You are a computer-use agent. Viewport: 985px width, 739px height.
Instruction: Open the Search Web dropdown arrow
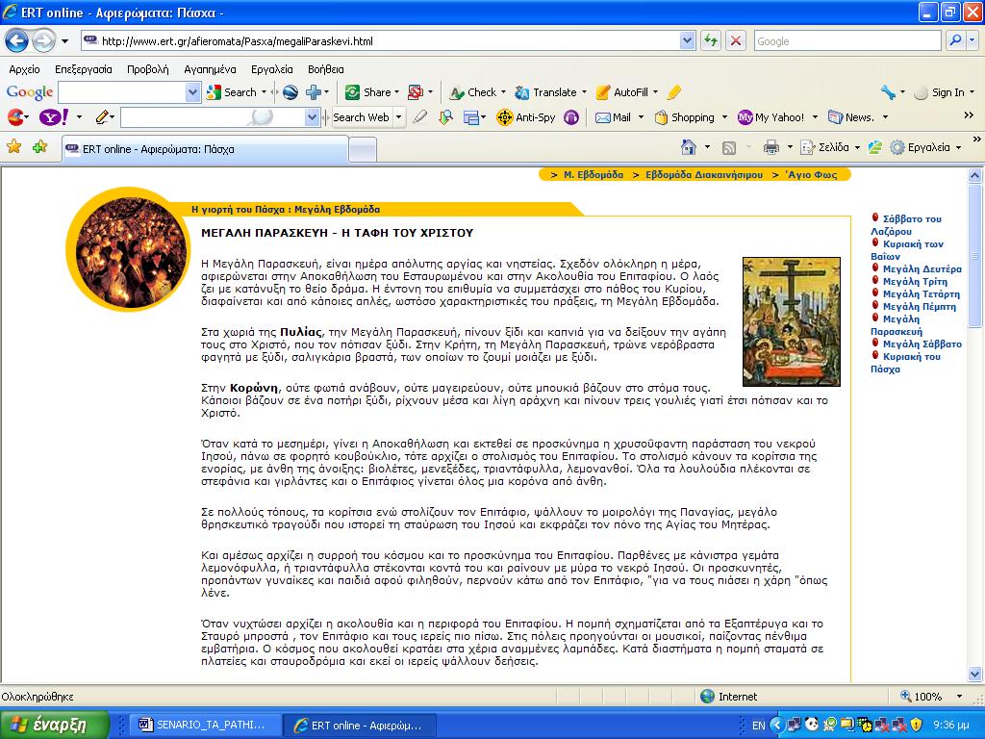click(398, 117)
